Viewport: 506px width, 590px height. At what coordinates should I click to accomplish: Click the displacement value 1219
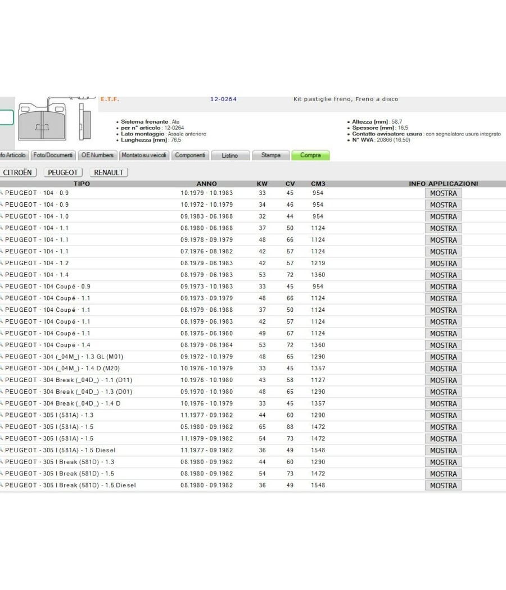318,263
